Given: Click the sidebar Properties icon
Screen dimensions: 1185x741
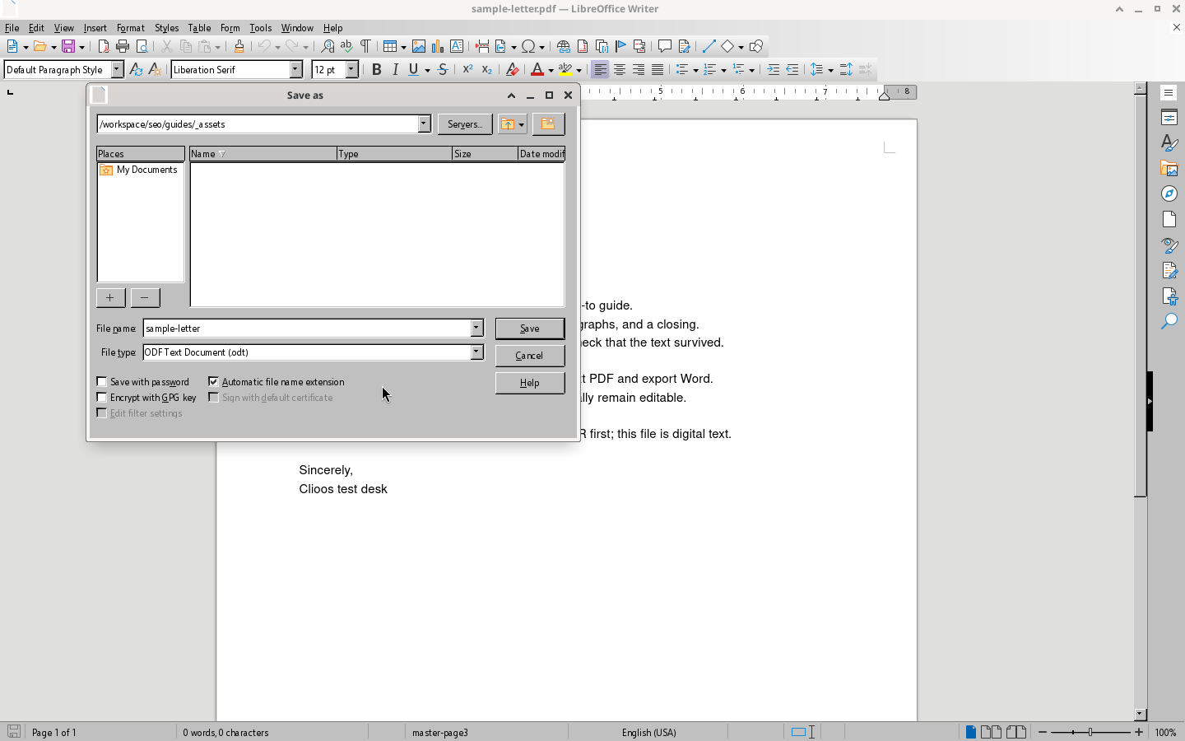Looking at the screenshot, I should tap(1169, 117).
